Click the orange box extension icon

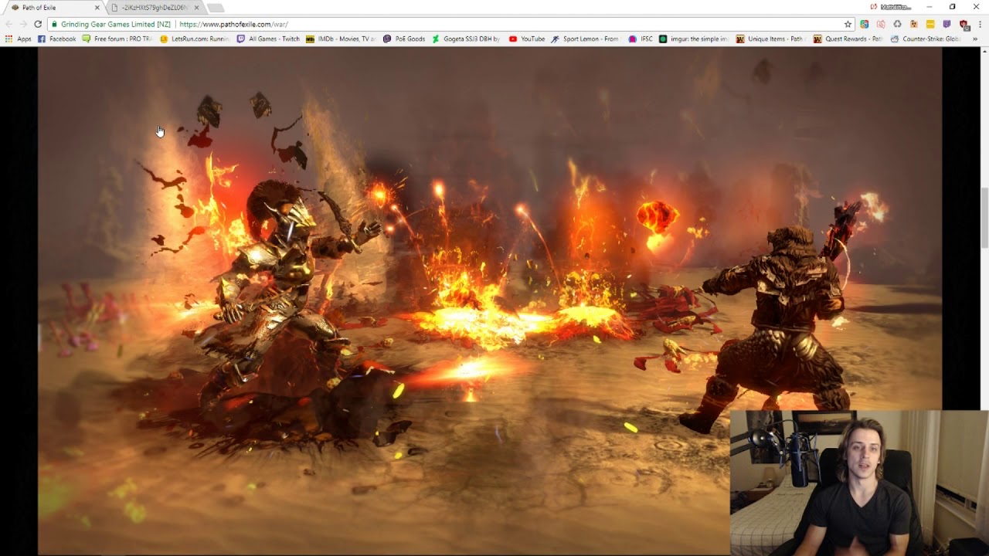coord(914,24)
